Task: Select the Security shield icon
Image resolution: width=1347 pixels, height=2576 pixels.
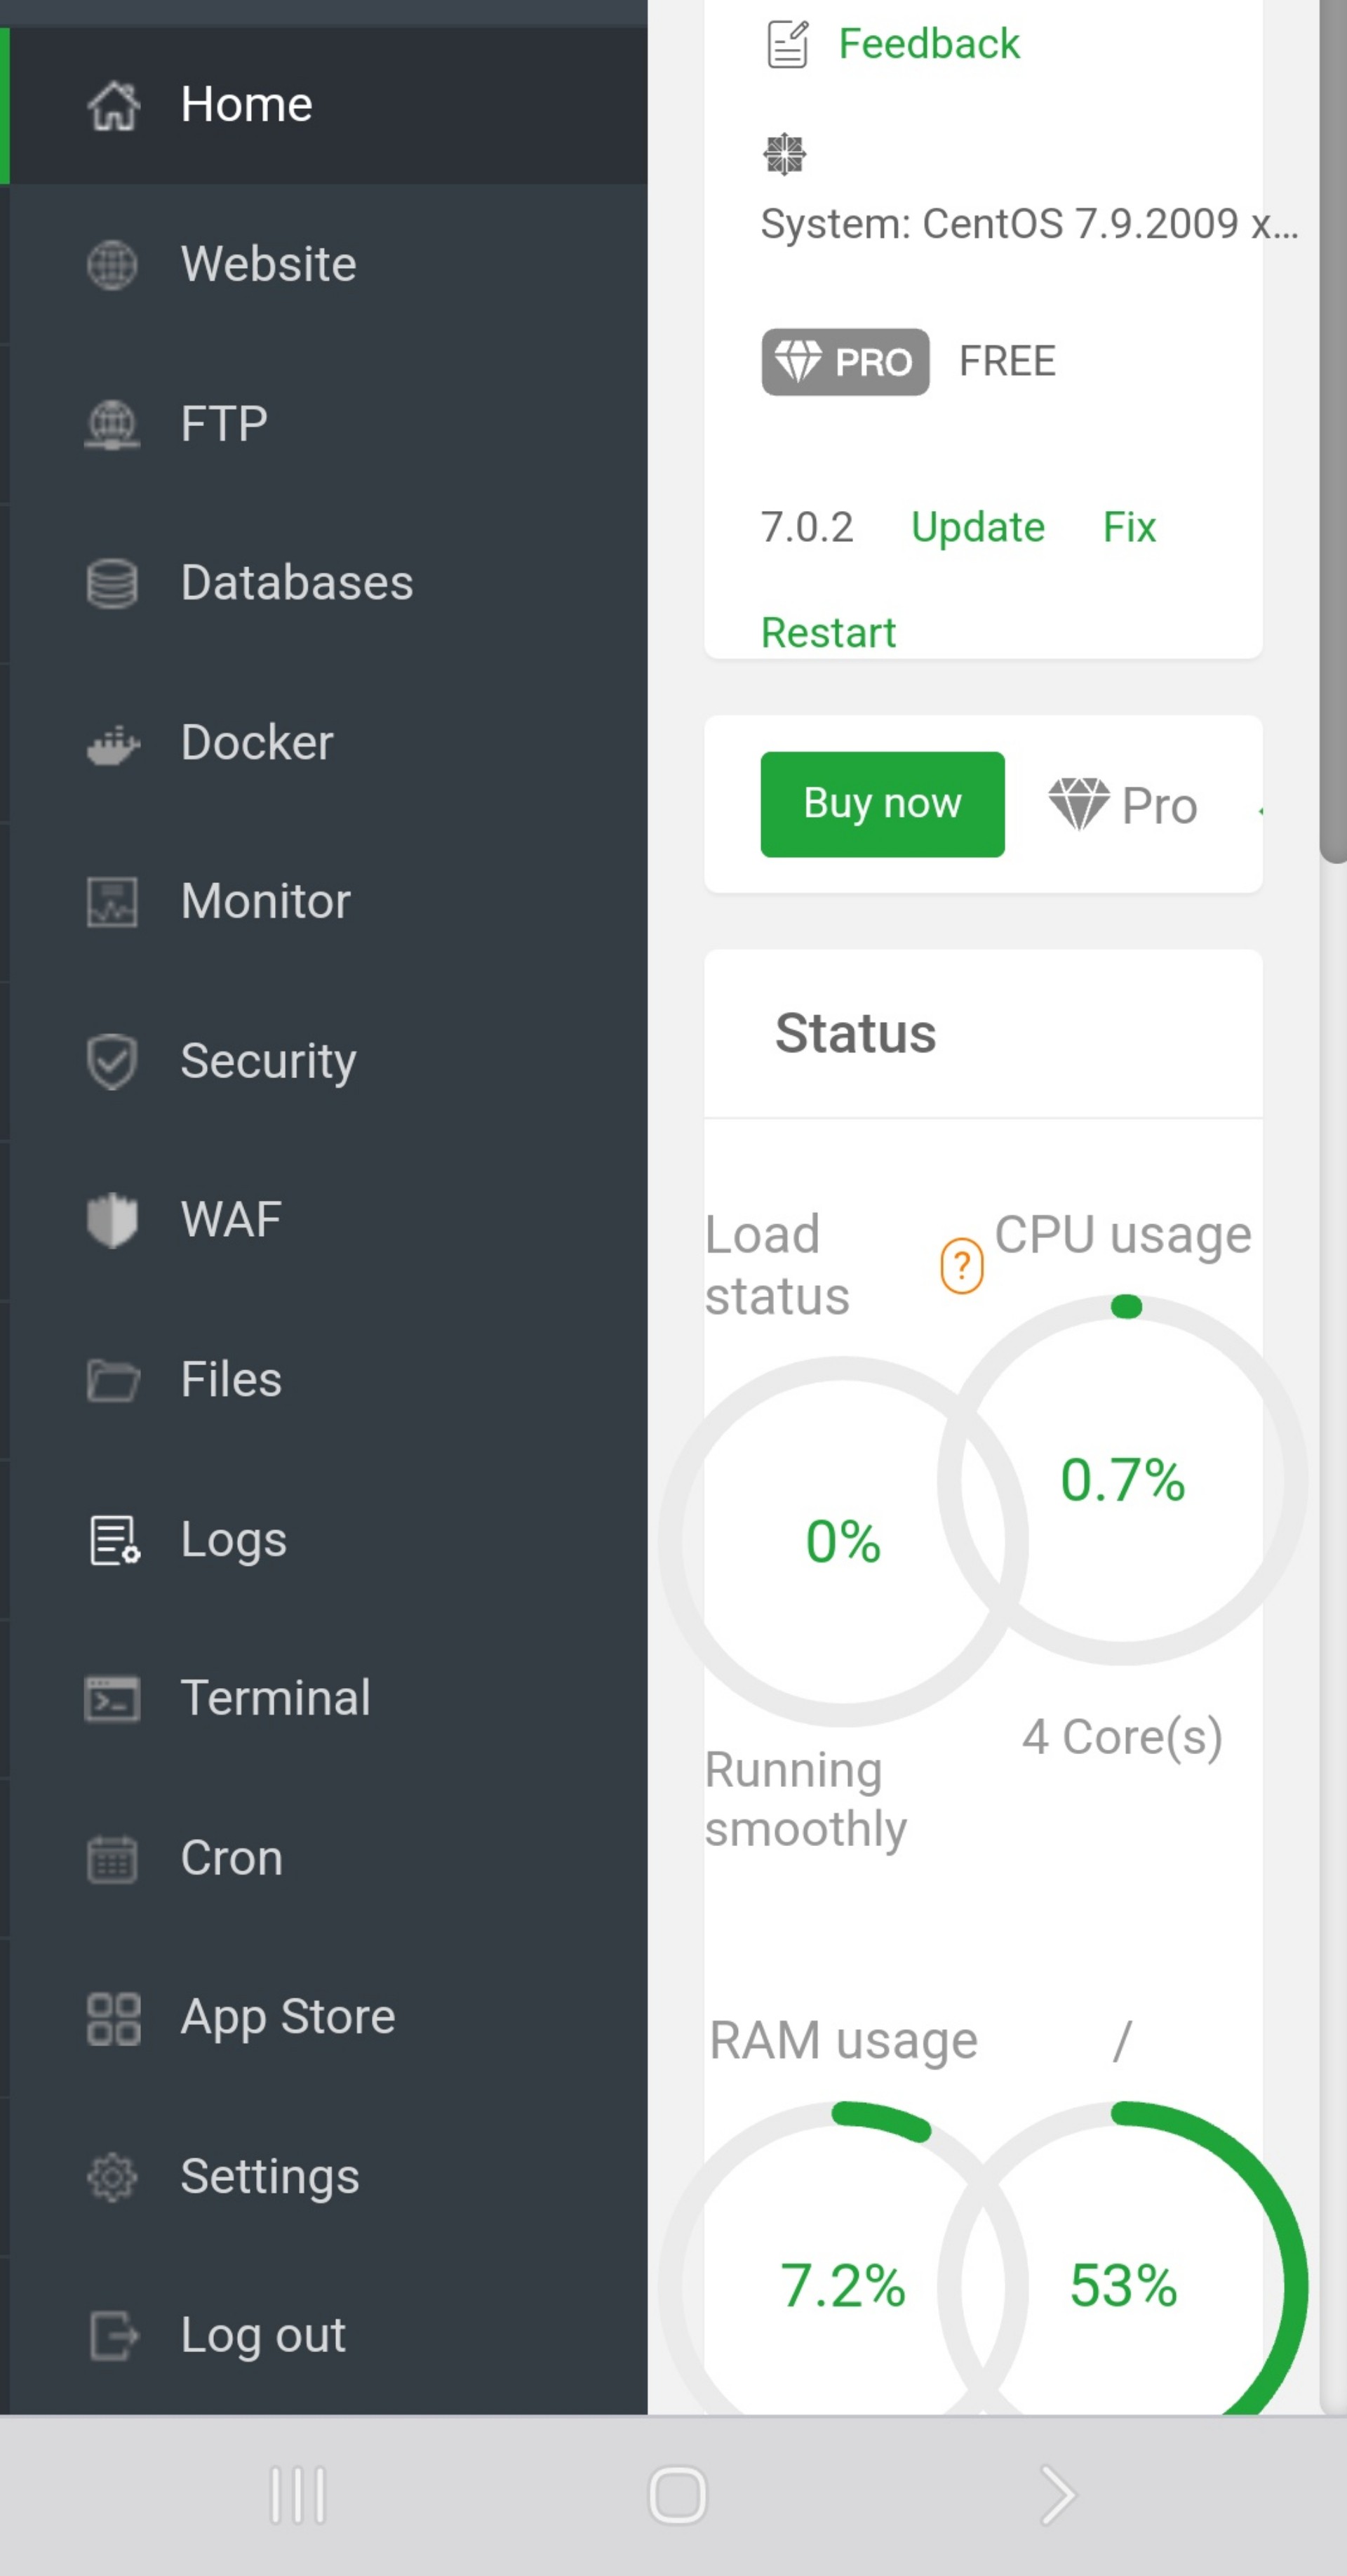Action: pyautogui.click(x=113, y=1061)
